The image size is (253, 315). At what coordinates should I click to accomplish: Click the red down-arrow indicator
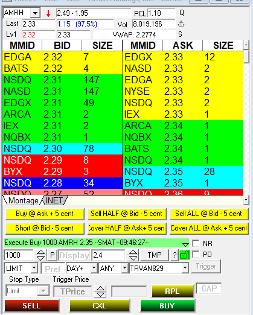[x=48, y=13]
